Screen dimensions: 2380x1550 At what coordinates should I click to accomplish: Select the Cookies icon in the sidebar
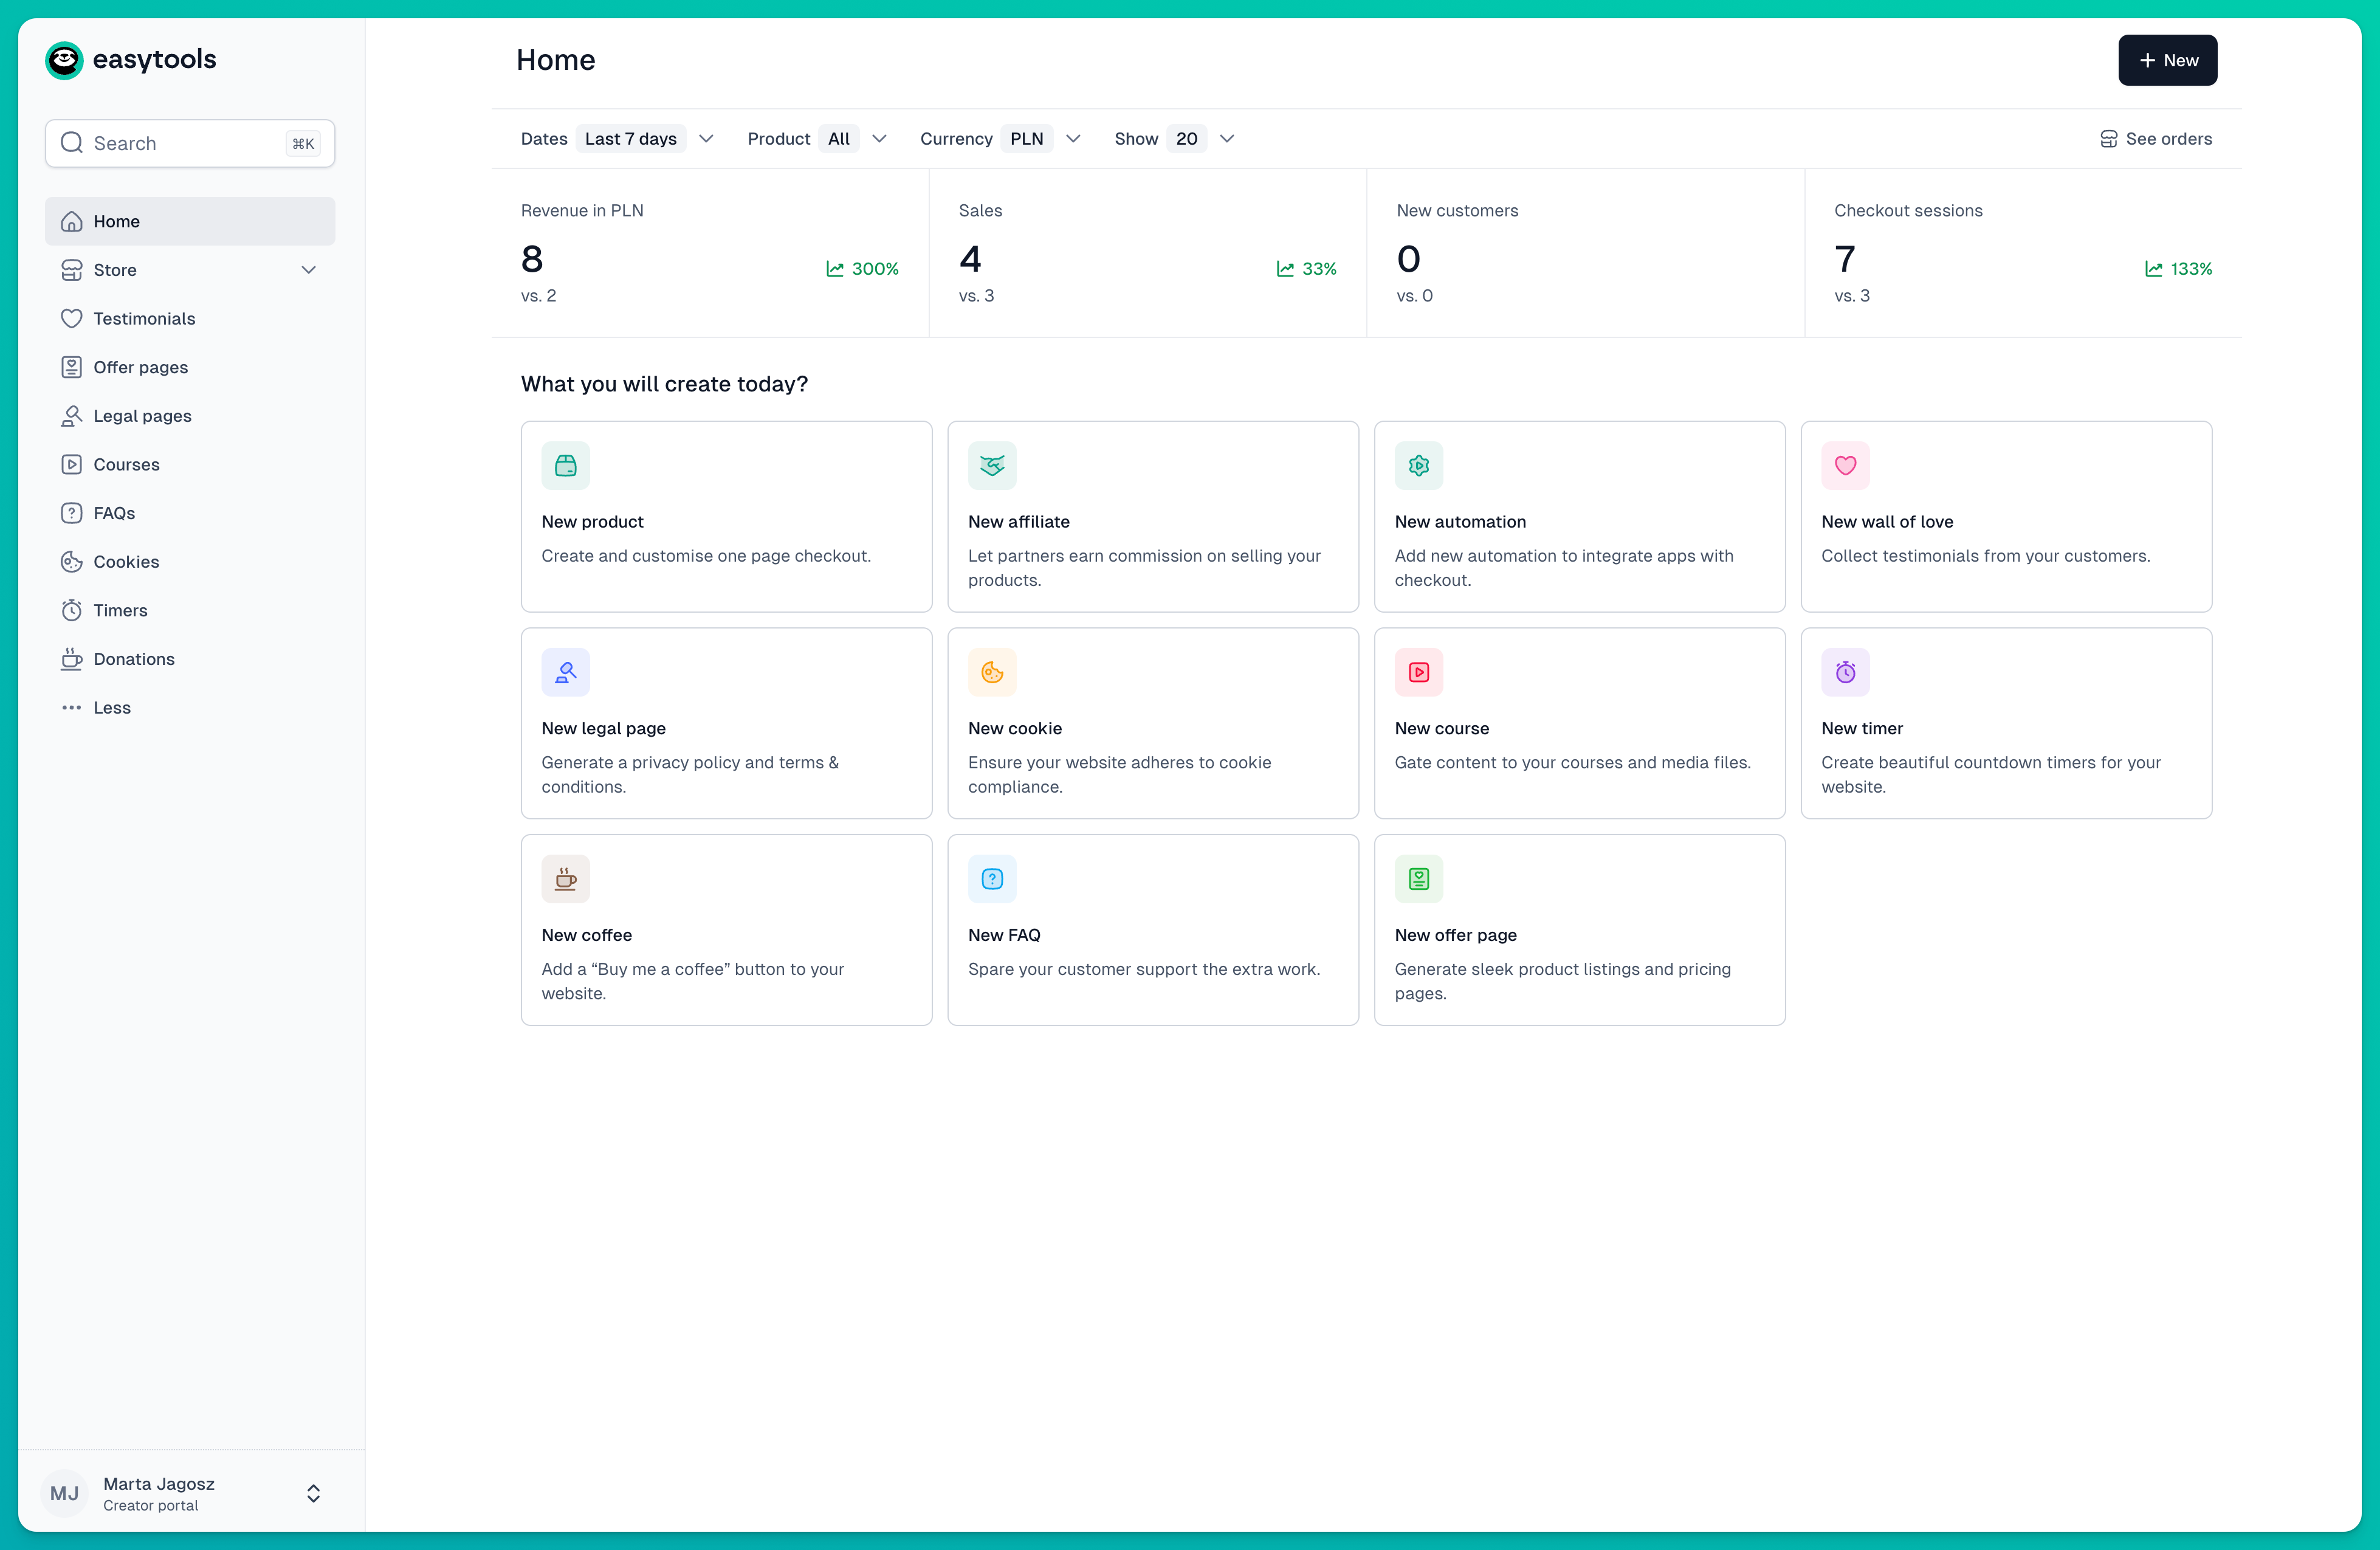71,561
